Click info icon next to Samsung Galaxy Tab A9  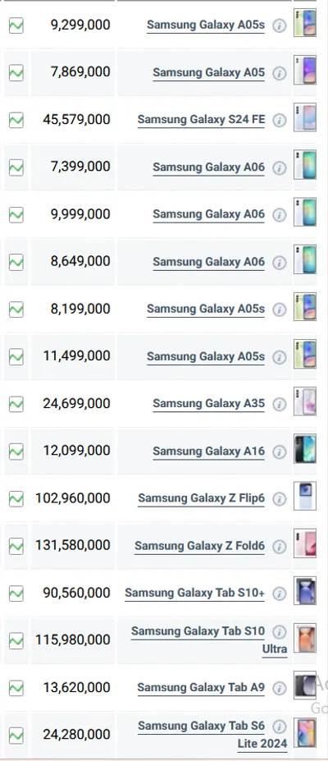[279, 688]
